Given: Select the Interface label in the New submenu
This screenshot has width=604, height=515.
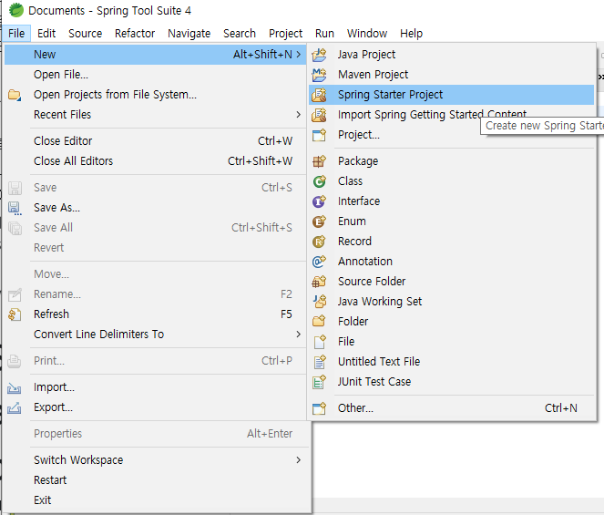Looking at the screenshot, I should (359, 201).
